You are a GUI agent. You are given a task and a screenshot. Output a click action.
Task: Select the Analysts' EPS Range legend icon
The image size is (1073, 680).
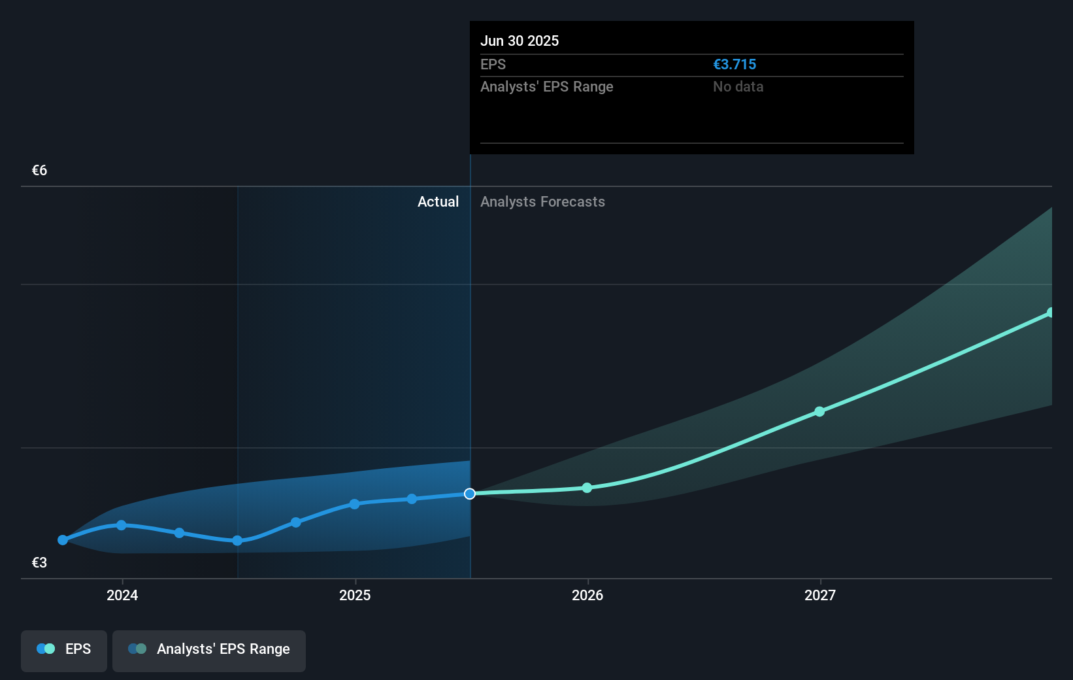pos(137,648)
